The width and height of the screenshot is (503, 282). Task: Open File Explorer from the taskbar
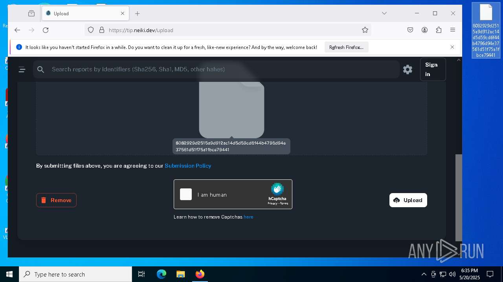point(180,274)
